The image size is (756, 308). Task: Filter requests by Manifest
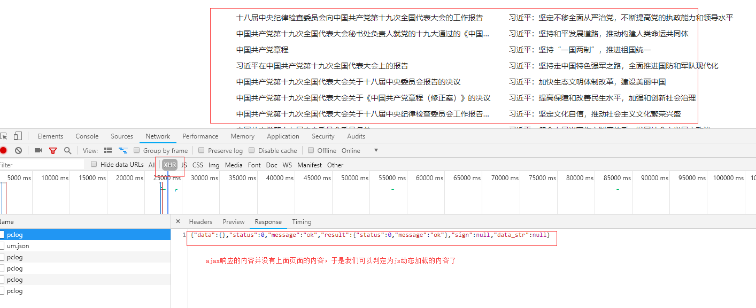pyautogui.click(x=310, y=165)
